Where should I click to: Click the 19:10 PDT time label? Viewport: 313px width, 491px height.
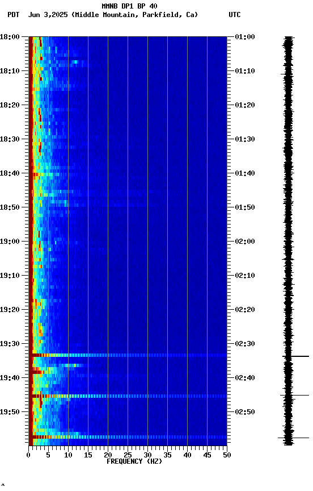[10, 276]
